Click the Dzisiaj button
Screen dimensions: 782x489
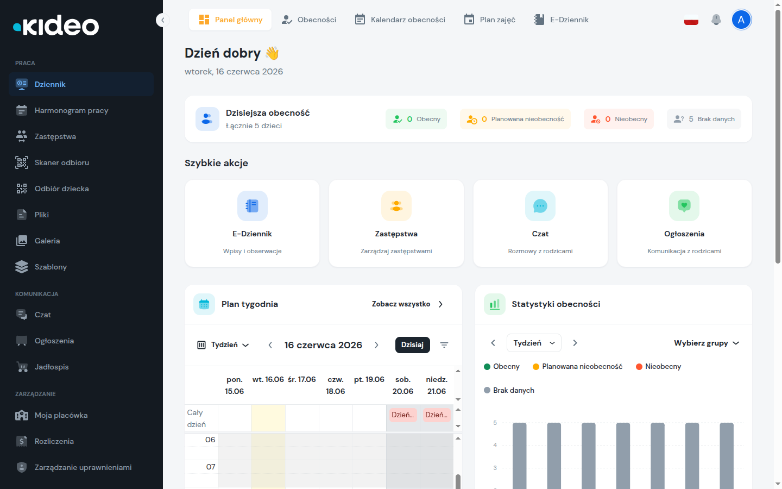click(412, 345)
